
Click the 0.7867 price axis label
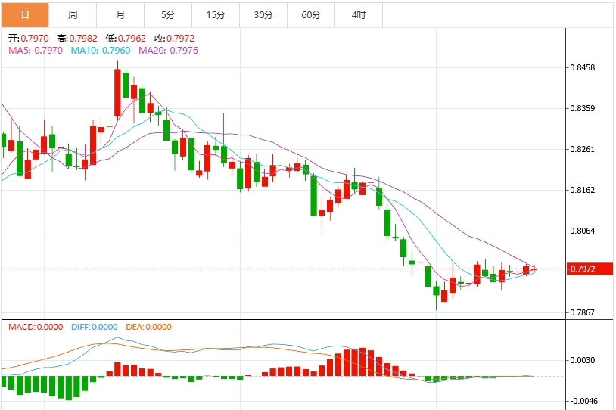[583, 312]
